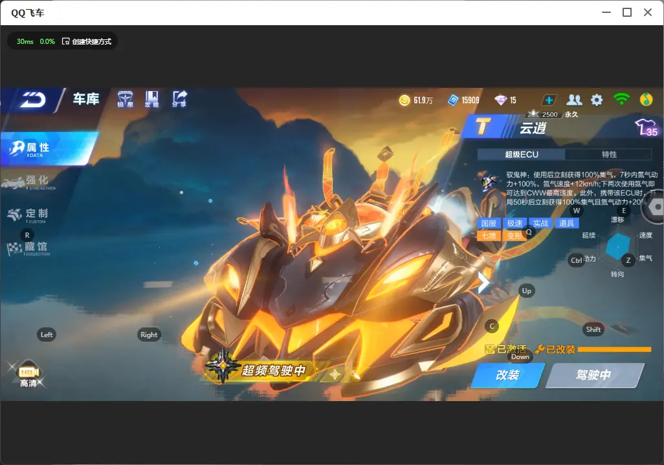
Task: Click the 已激活 status label
Action: coord(506,349)
